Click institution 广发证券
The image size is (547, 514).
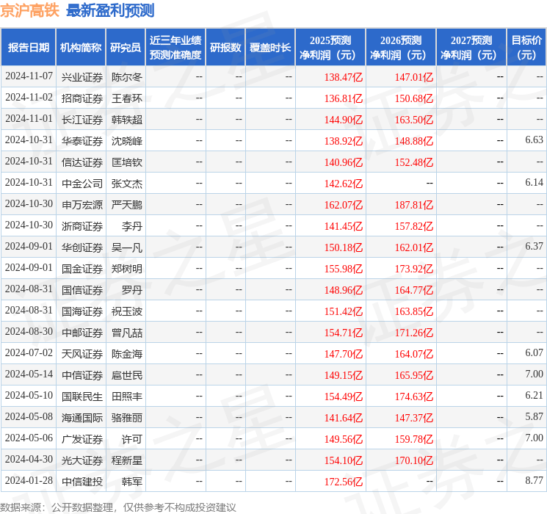(82, 438)
